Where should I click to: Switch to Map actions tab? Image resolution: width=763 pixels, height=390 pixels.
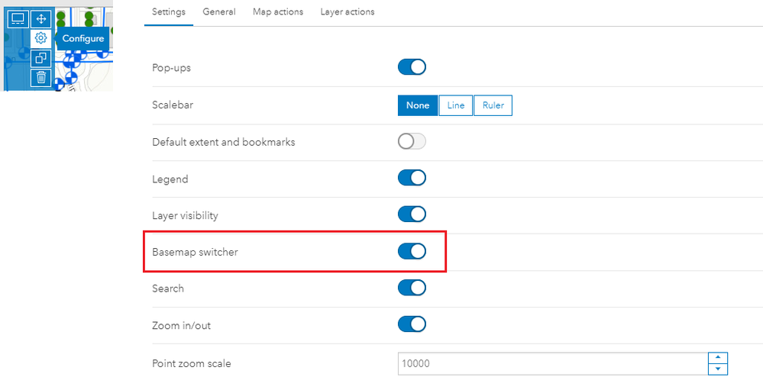pyautogui.click(x=278, y=12)
